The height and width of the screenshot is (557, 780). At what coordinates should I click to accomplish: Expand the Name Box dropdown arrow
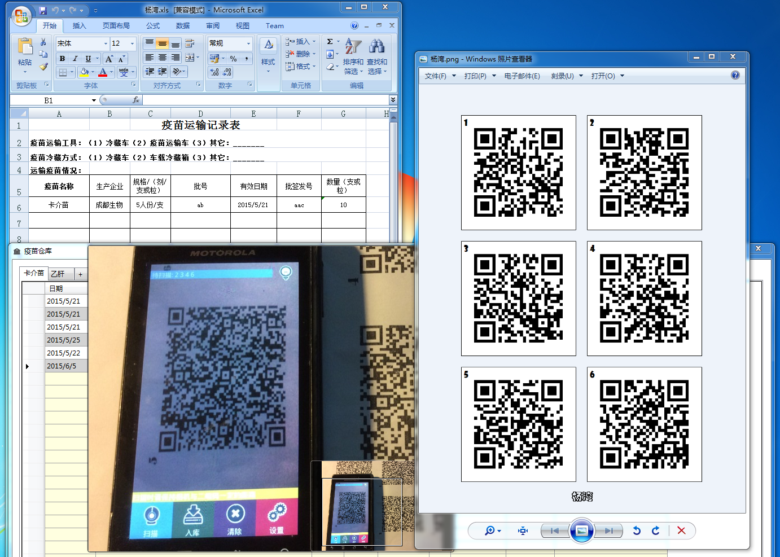(x=94, y=100)
